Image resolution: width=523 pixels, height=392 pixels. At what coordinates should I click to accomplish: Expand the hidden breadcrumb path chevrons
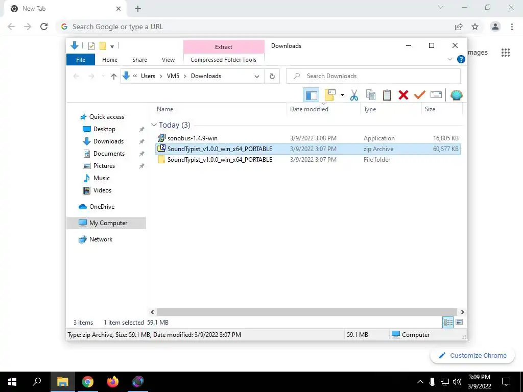[135, 76]
